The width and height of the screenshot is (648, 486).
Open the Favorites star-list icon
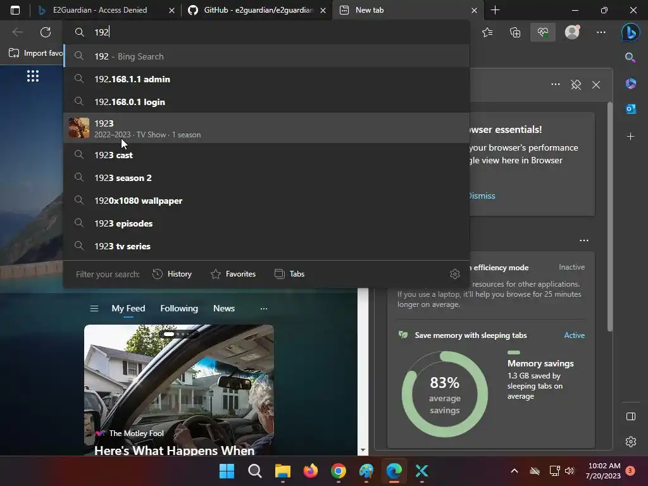pos(487,32)
